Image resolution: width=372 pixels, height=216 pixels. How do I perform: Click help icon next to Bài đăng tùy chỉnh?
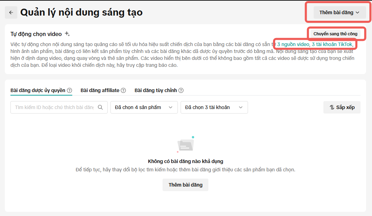pos(181,90)
